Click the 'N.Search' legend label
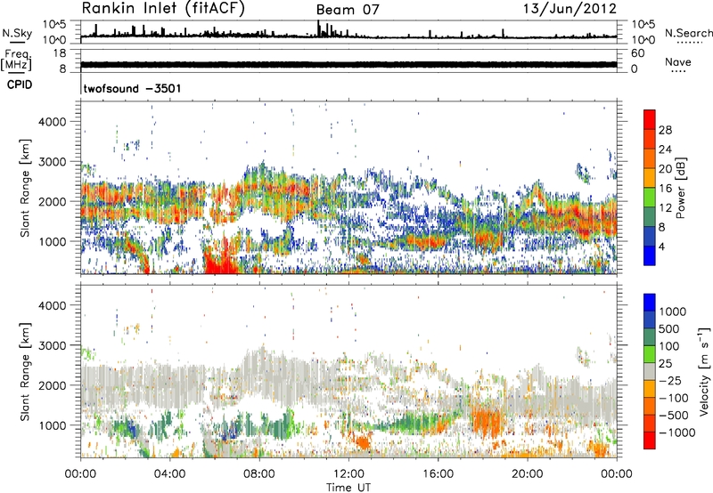Screen dimensions: 713x493 tap(688, 33)
